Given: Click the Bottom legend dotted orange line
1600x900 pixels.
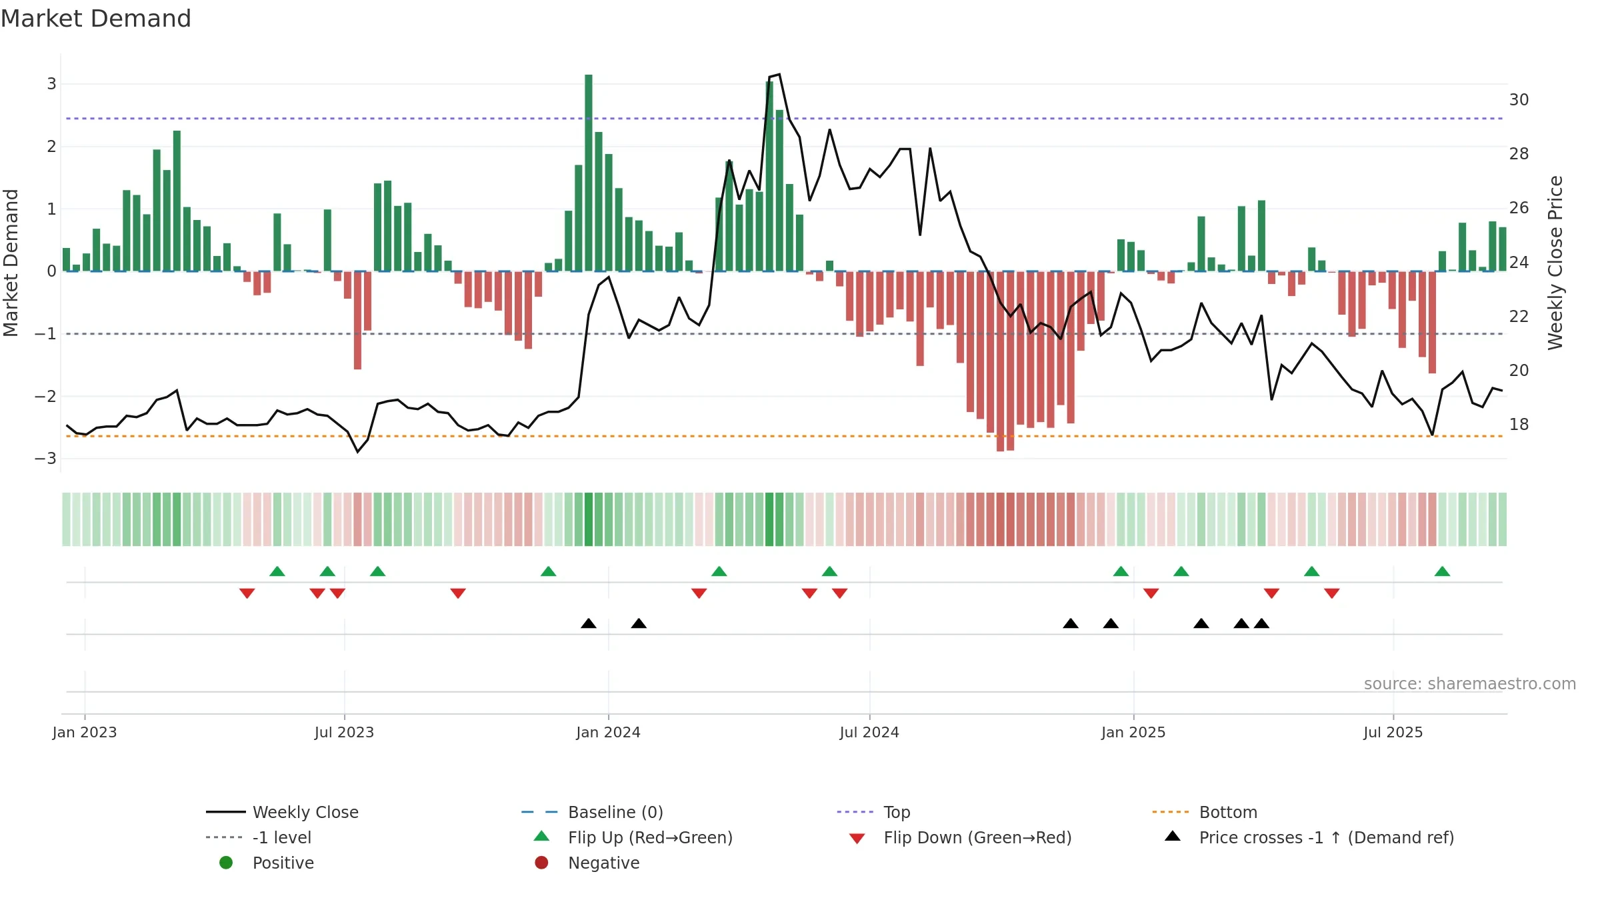Looking at the screenshot, I should click(1171, 812).
